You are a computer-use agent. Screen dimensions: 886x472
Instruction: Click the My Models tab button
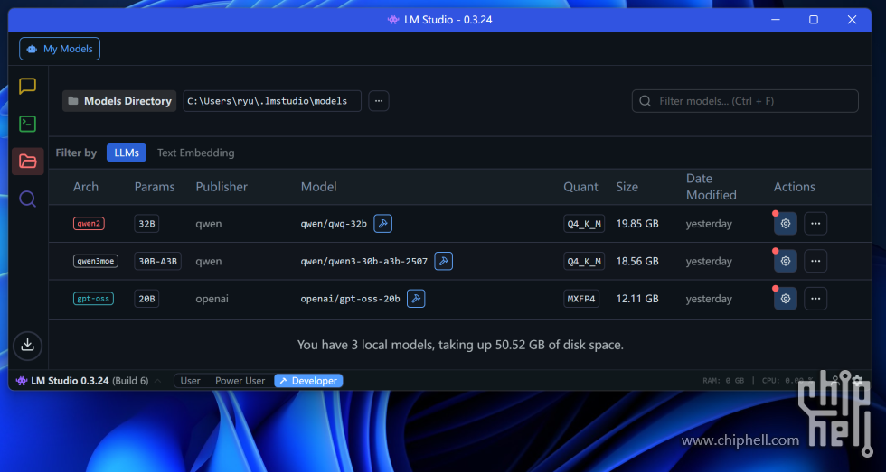(x=60, y=49)
